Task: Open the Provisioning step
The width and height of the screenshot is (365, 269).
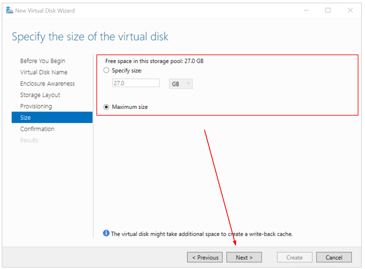Action: coord(36,106)
